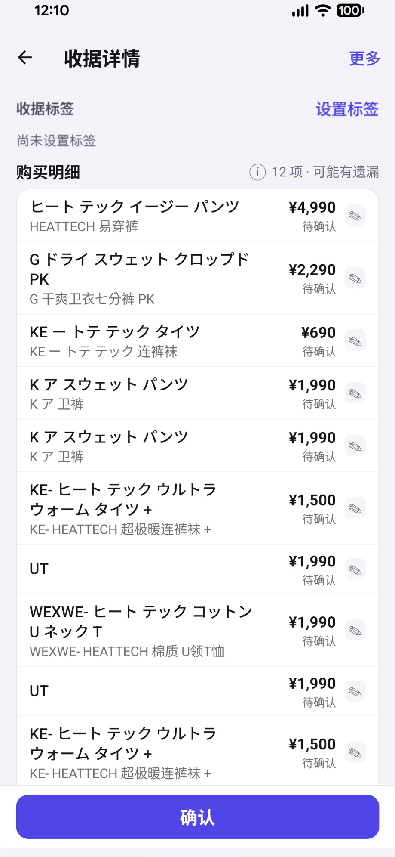395x857 pixels.
Task: Open the 更多 menu
Action: (364, 58)
